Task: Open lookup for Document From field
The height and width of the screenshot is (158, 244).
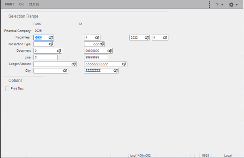Action: click(x=59, y=51)
